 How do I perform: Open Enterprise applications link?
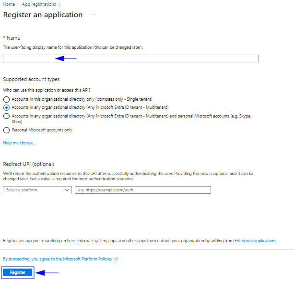click(x=255, y=241)
